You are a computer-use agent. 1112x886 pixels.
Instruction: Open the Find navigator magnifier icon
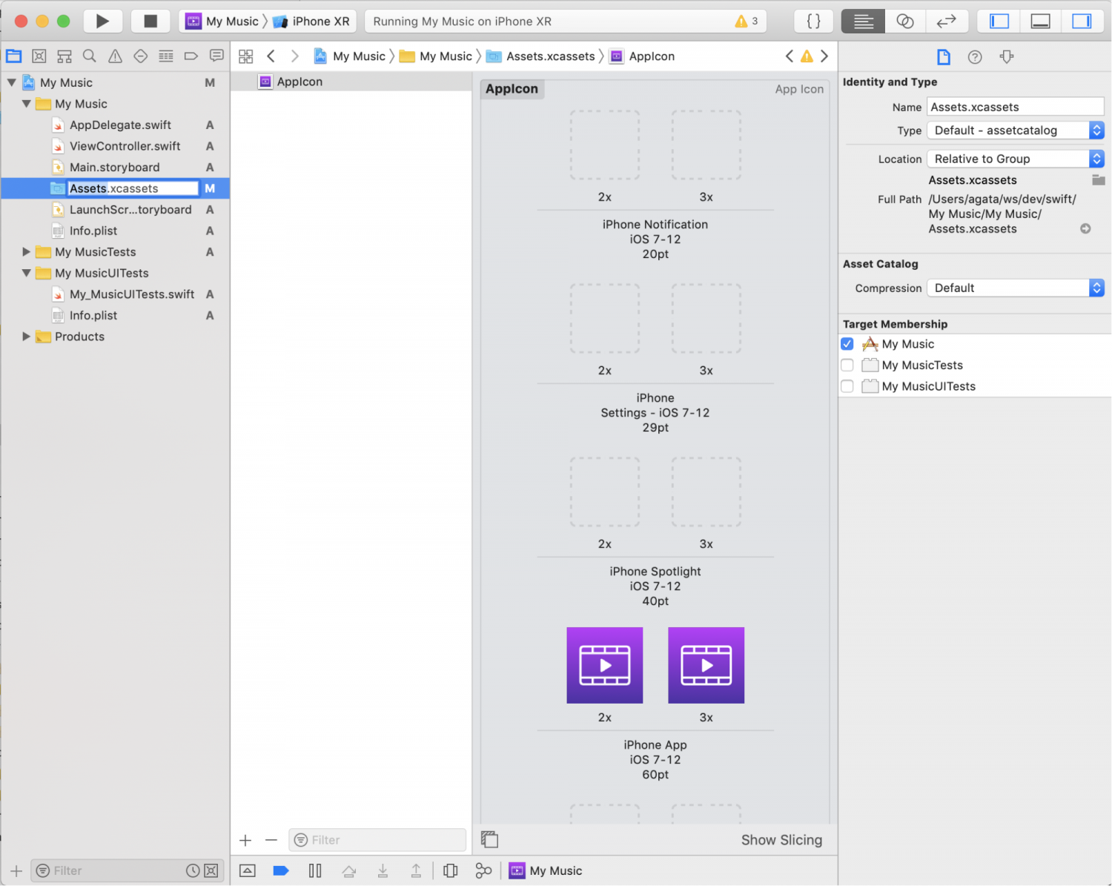point(90,56)
